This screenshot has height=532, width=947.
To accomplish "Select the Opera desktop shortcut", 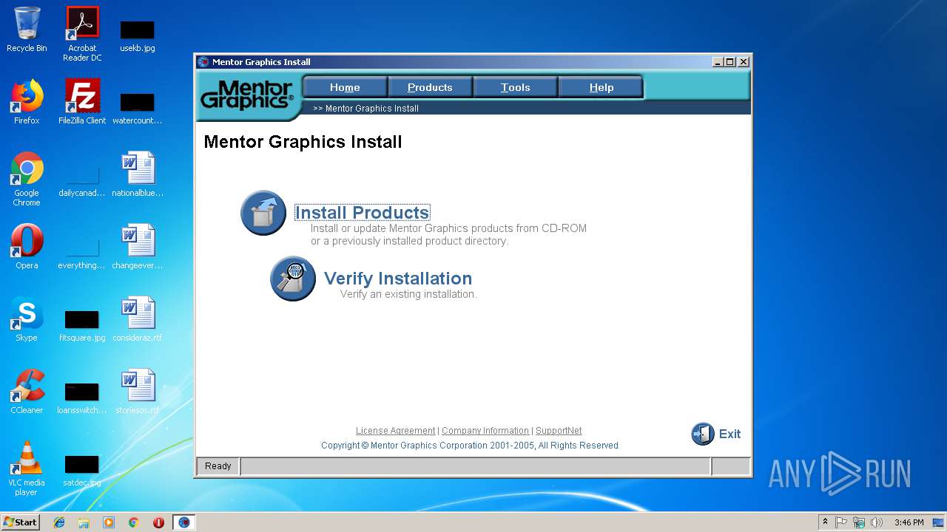I will tap(27, 247).
